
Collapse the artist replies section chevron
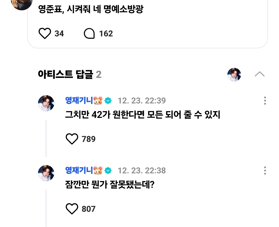[259, 74]
